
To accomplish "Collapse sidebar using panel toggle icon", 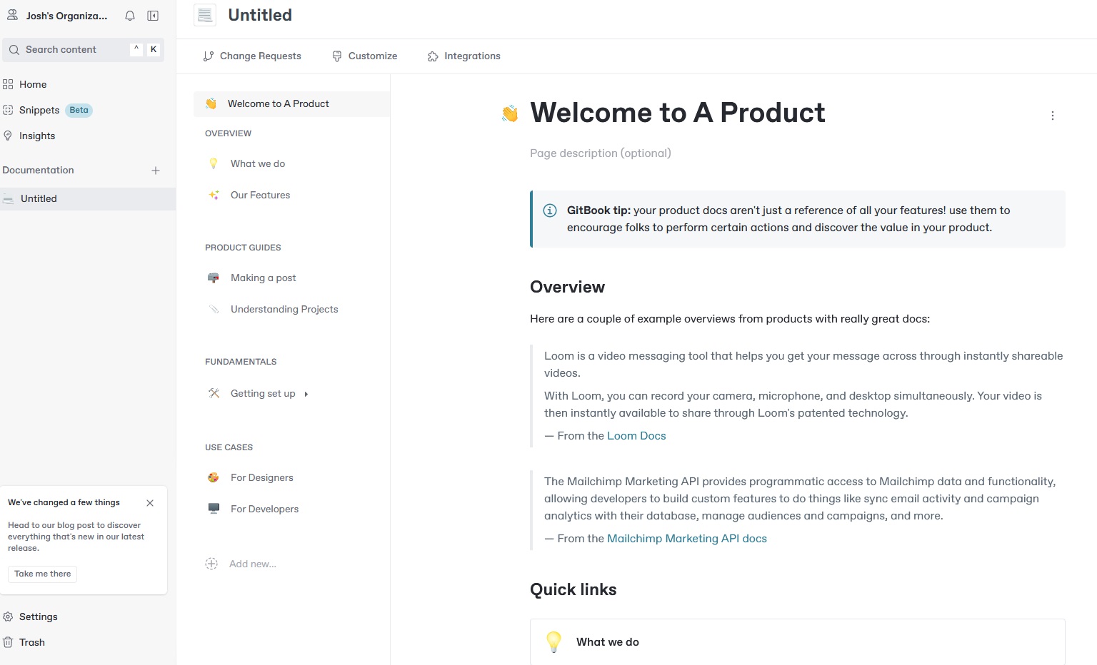I will pyautogui.click(x=153, y=16).
